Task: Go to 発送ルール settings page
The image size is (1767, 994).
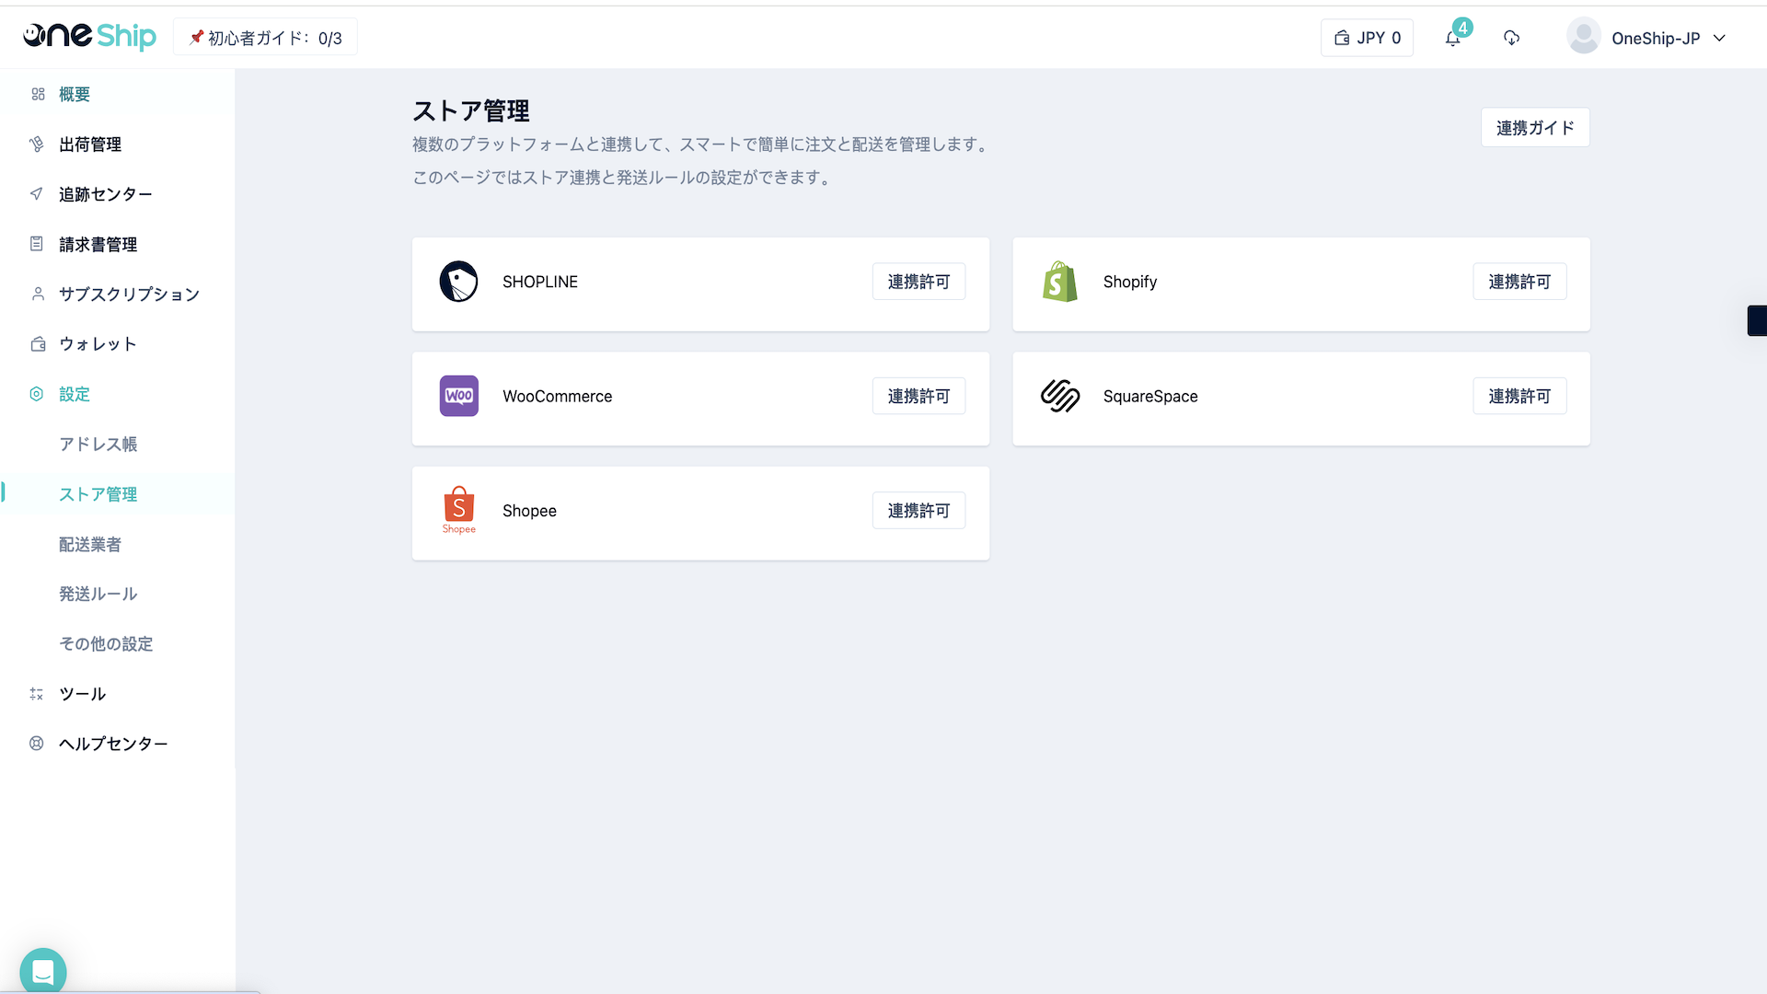Action: pyautogui.click(x=98, y=594)
